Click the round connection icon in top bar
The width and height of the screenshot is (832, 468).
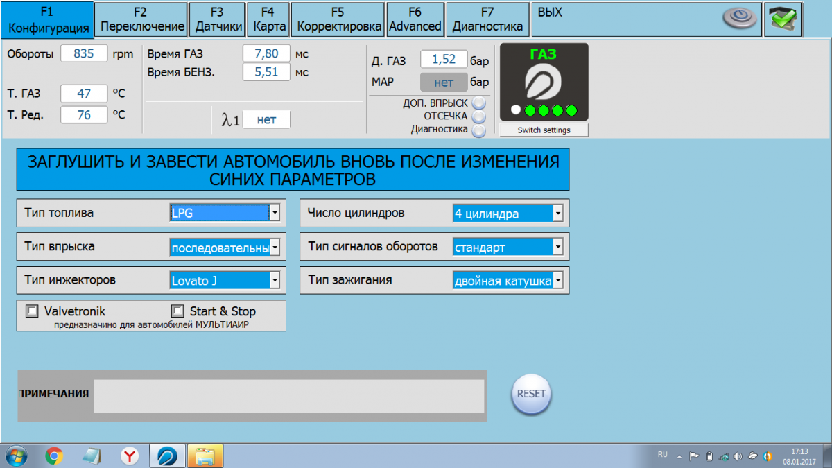click(x=740, y=19)
